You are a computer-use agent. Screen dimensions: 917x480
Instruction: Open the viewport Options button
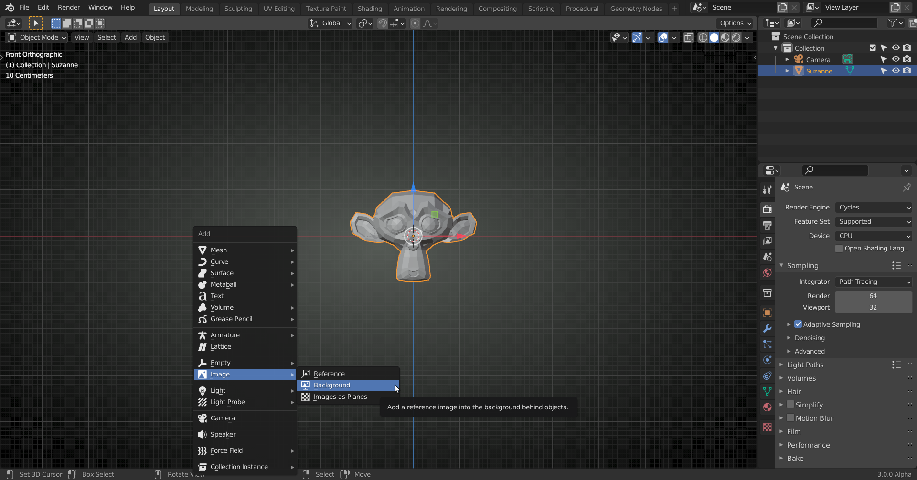coord(735,23)
